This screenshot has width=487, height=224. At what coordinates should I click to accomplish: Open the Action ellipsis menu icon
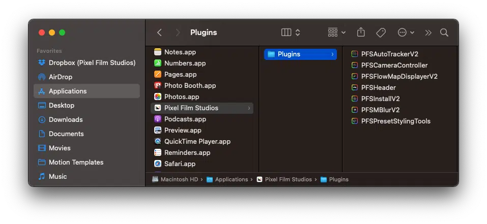pyautogui.click(x=402, y=33)
